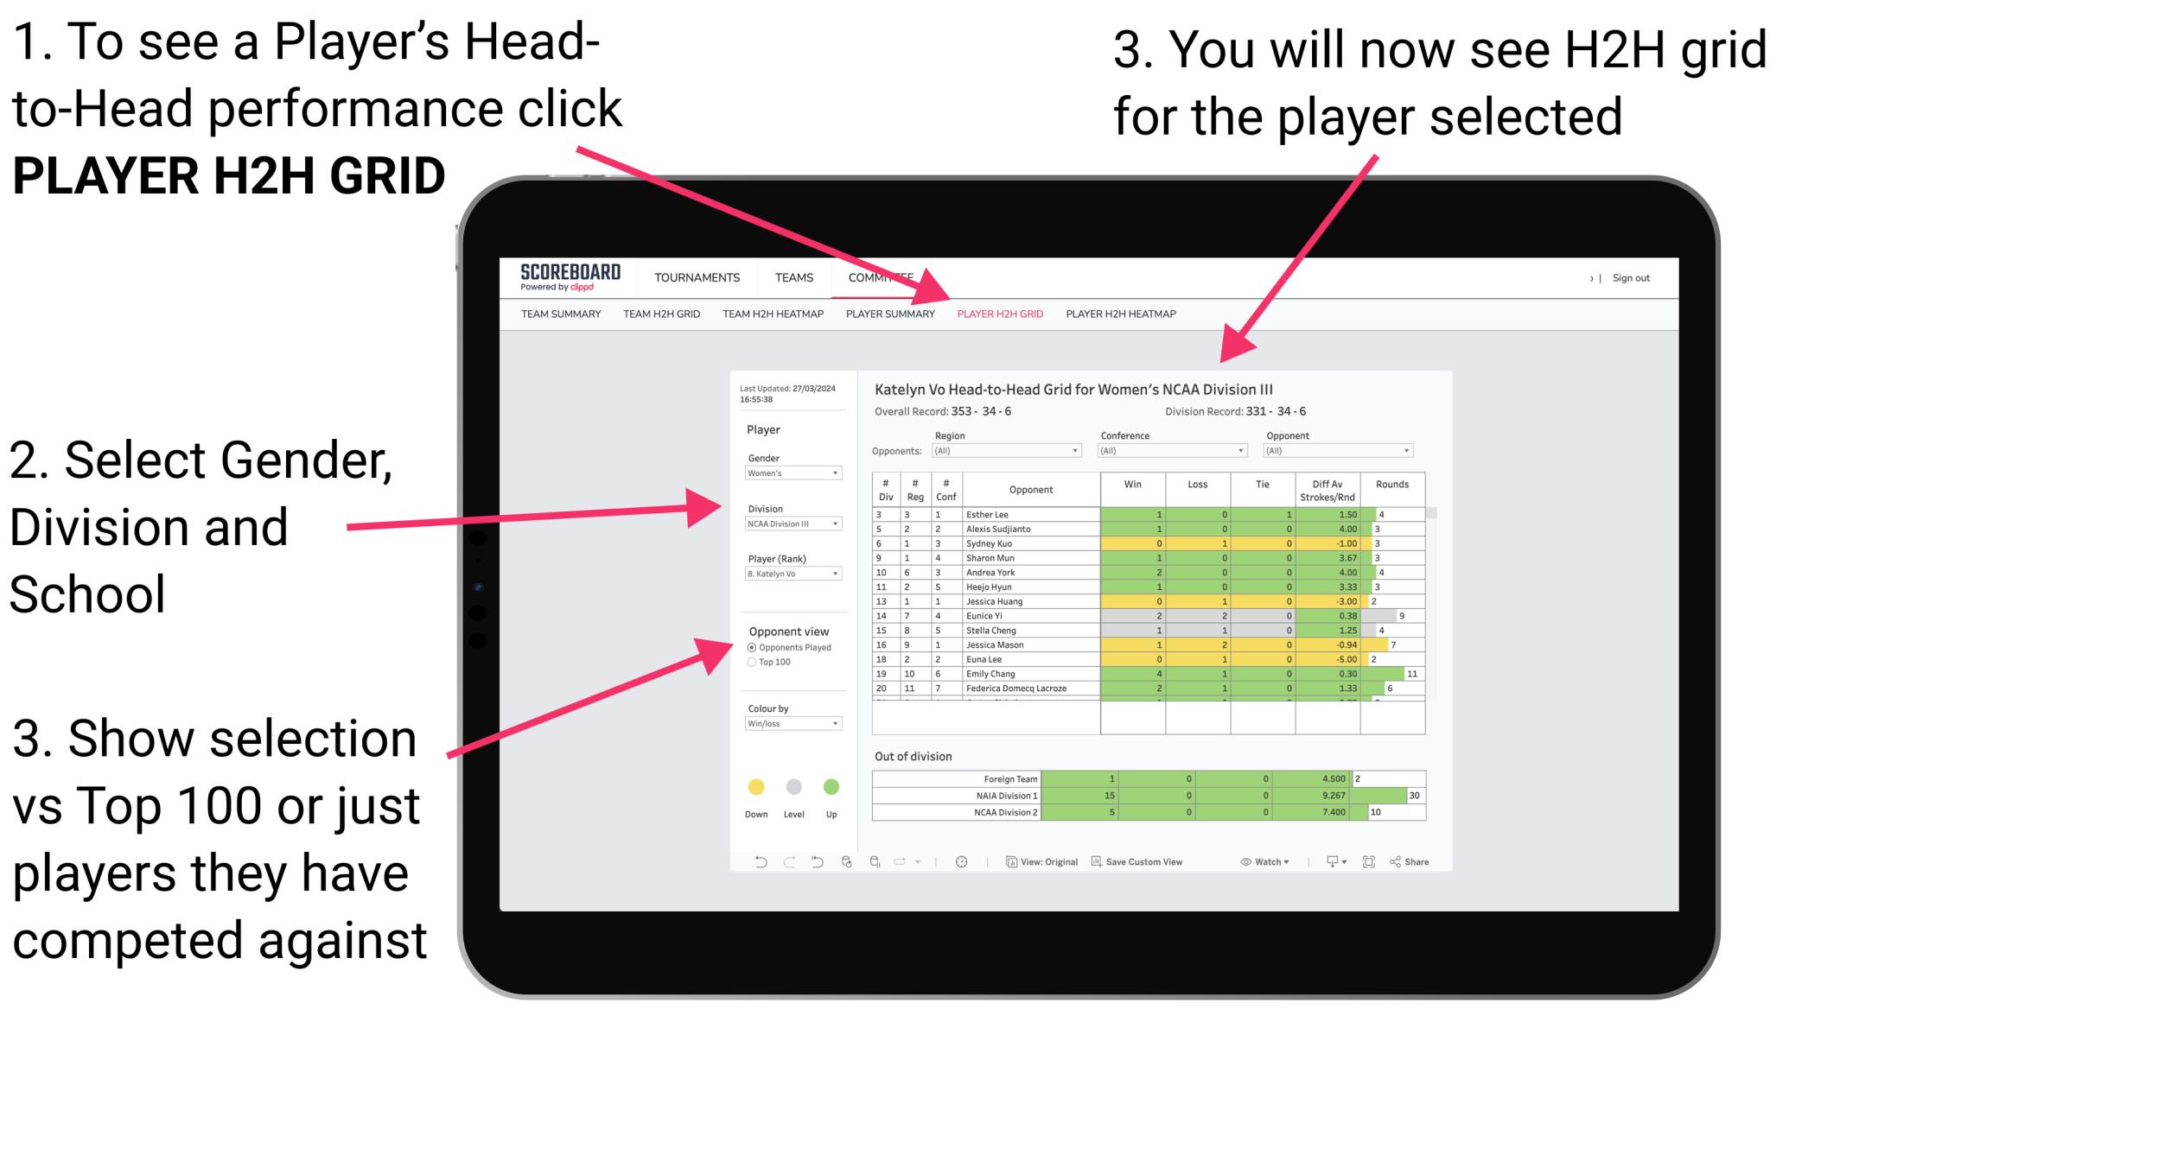Select Player Rank field value
This screenshot has width=2171, height=1168.
792,575
